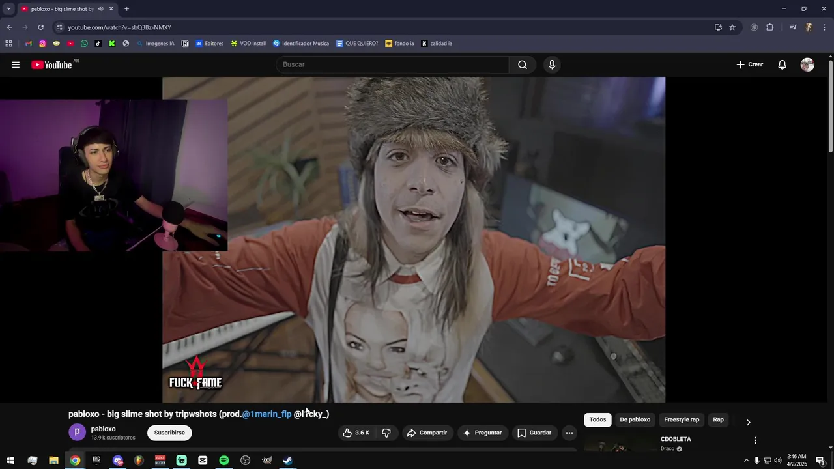Open Spotify from taskbar
The height and width of the screenshot is (469, 834).
pos(224,461)
